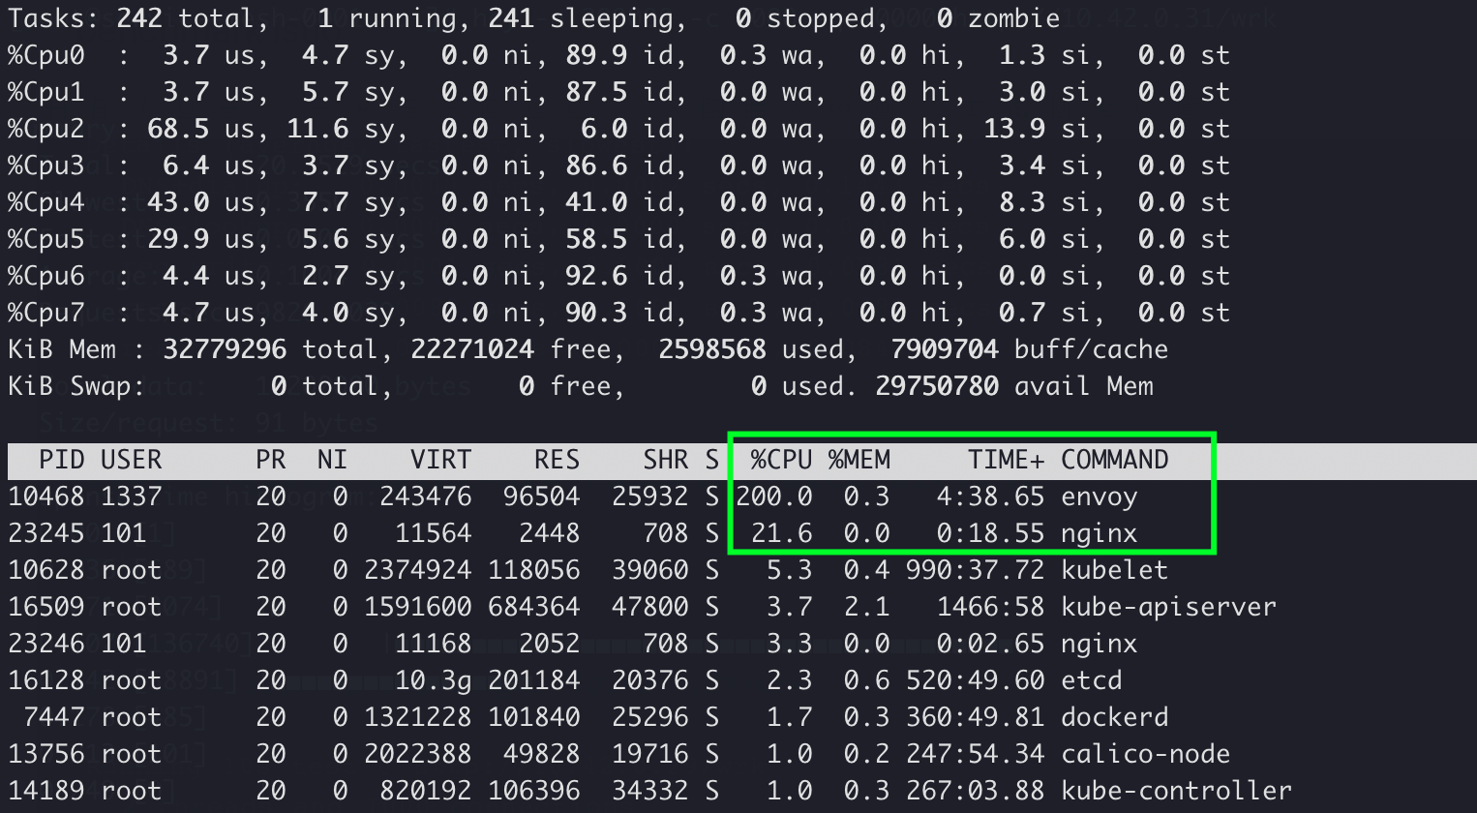Click the %MEM column header
The width and height of the screenshot is (1477, 813).
click(859, 460)
